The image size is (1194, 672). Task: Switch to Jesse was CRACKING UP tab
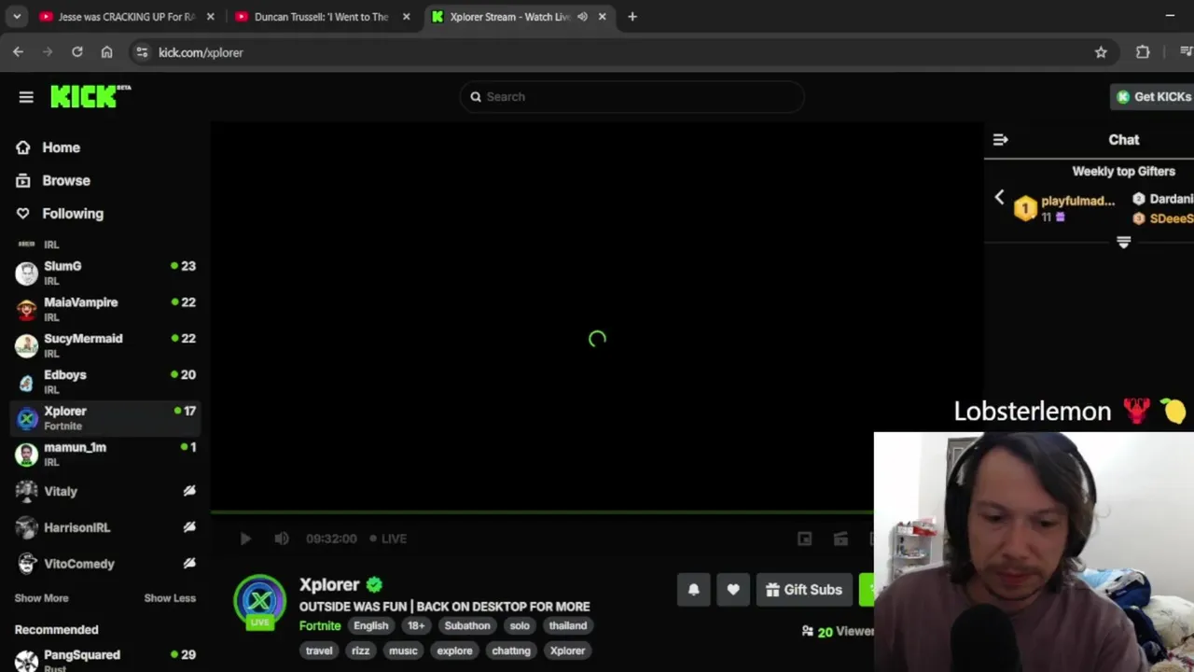coord(127,17)
